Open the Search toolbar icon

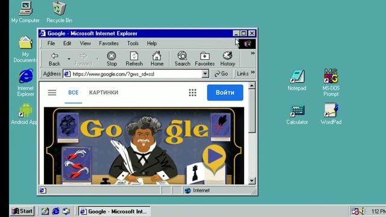[182, 59]
